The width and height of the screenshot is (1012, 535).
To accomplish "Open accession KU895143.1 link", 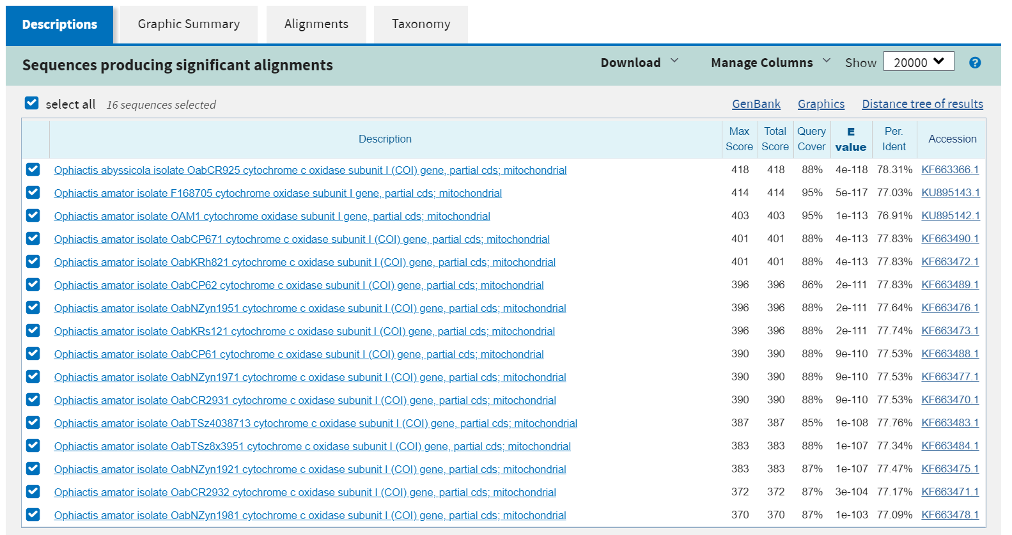I will tap(951, 192).
